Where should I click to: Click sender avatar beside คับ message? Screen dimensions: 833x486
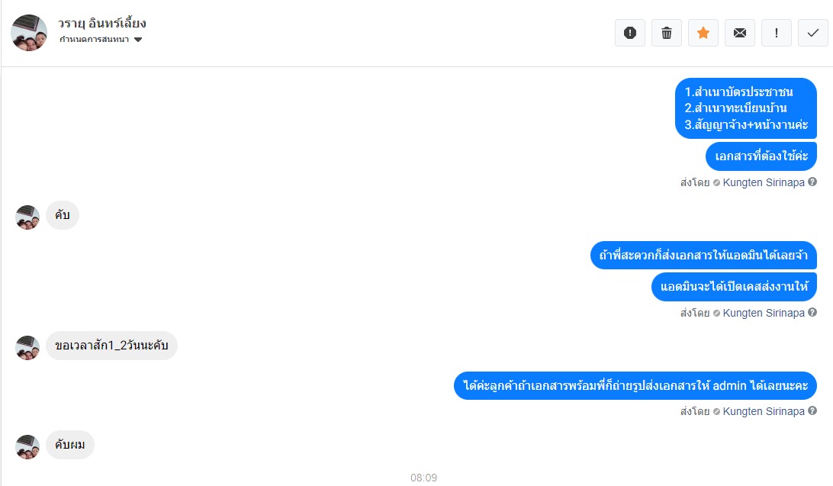[27, 217]
